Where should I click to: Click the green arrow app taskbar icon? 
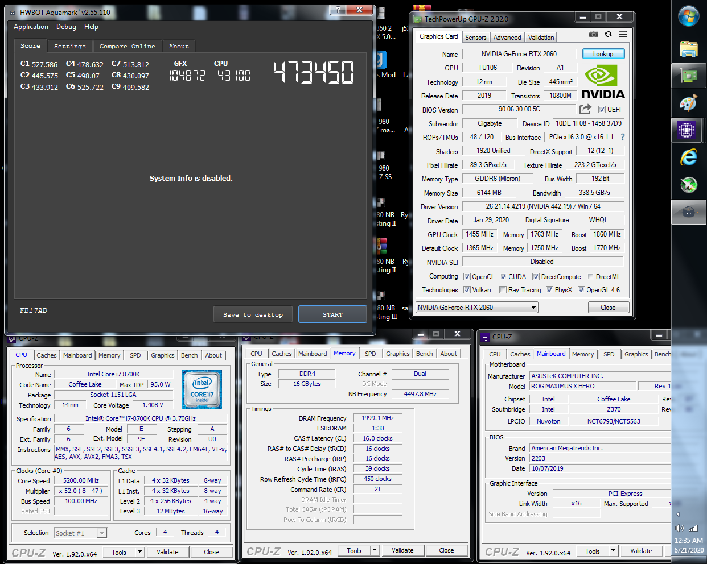coord(689,184)
